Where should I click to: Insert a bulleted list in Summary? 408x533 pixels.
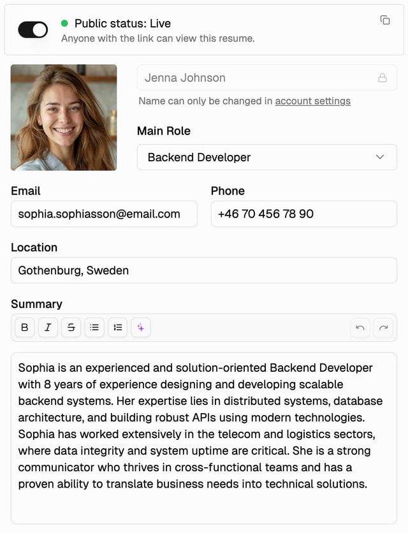[94, 328]
